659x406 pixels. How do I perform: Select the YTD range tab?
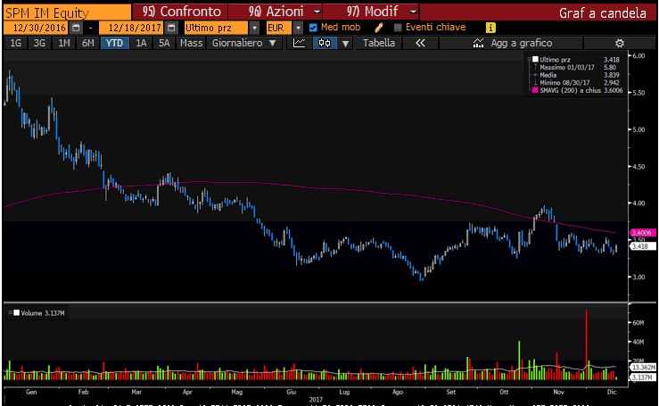click(x=114, y=43)
